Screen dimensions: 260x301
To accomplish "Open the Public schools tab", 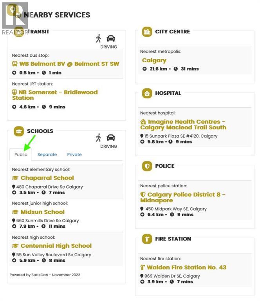I will [21, 154].
